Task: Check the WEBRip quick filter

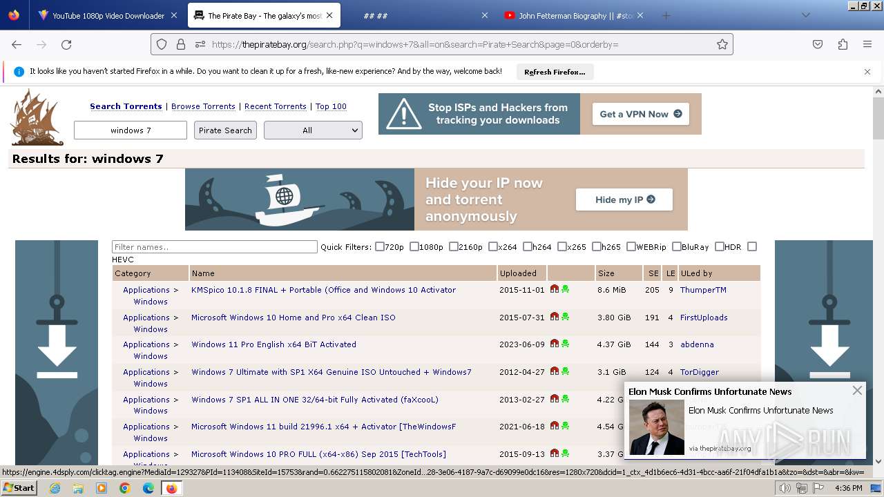Action: (631, 246)
